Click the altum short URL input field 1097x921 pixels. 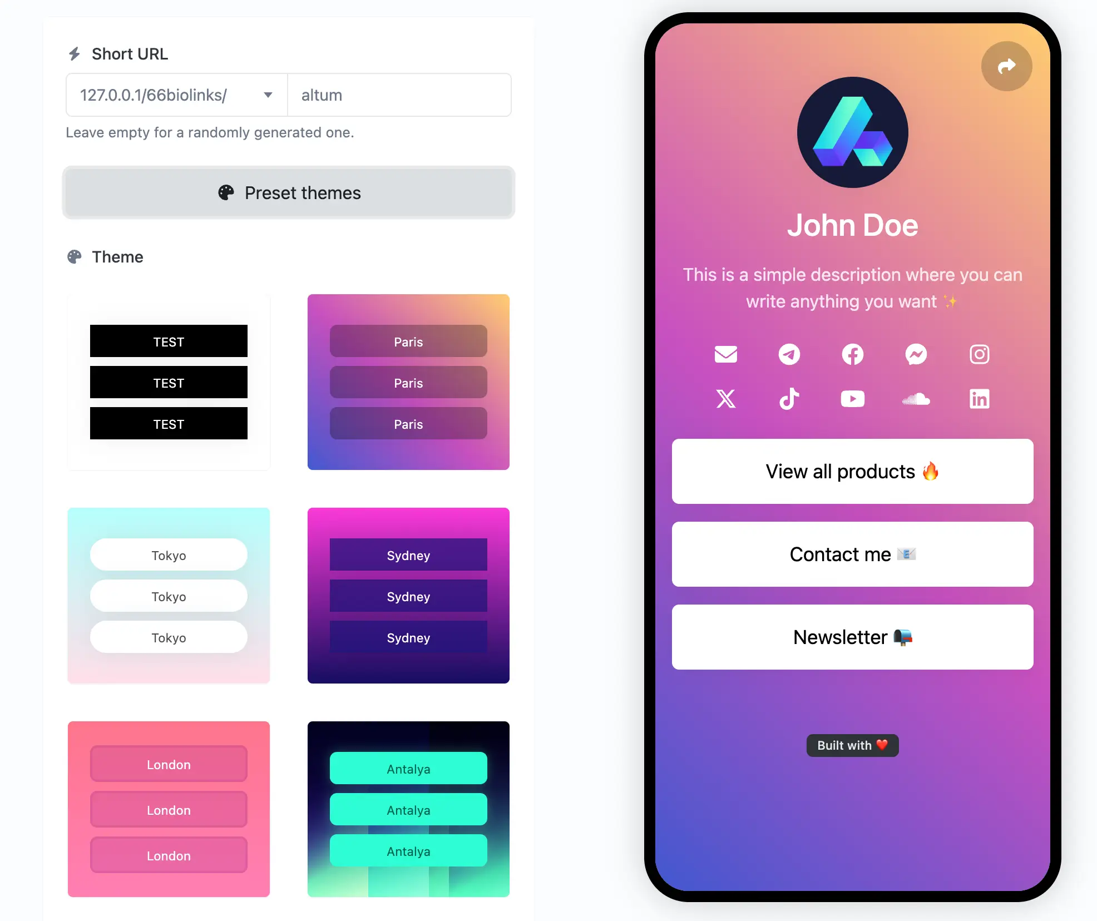[x=398, y=95]
